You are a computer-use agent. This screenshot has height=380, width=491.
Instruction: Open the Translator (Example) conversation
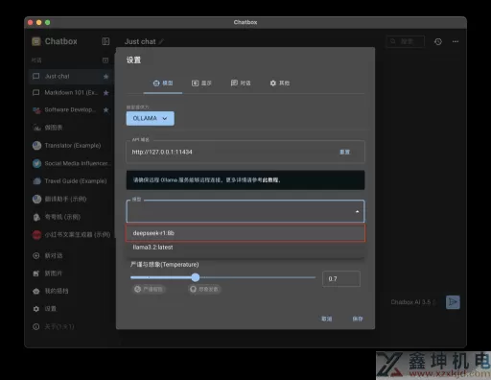(x=70, y=146)
